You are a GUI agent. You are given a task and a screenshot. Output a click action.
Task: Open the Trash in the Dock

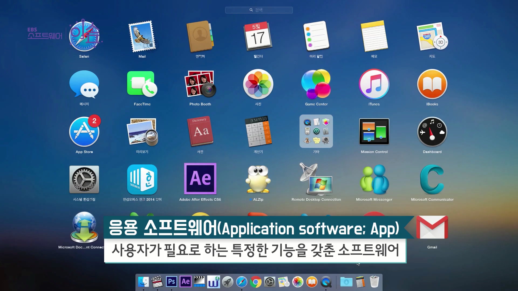pyautogui.click(x=374, y=282)
